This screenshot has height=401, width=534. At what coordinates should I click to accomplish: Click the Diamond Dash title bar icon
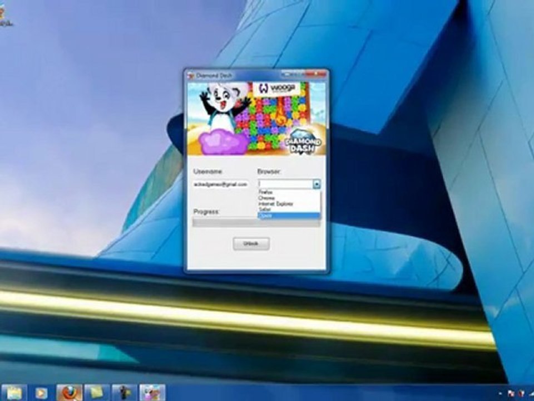pos(191,76)
